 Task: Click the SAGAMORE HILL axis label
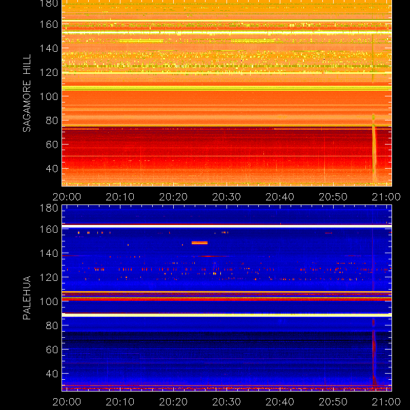tap(27, 93)
